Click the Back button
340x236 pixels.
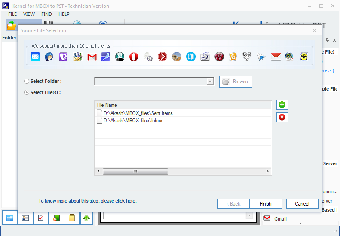click(x=233, y=204)
